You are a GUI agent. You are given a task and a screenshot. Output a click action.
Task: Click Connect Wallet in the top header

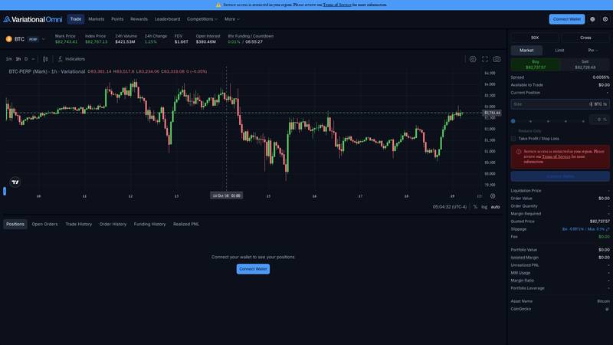567,19
